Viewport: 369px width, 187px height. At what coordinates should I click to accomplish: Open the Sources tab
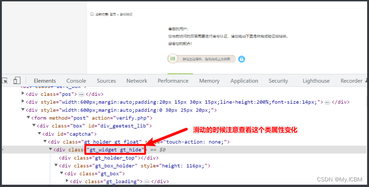click(x=106, y=81)
